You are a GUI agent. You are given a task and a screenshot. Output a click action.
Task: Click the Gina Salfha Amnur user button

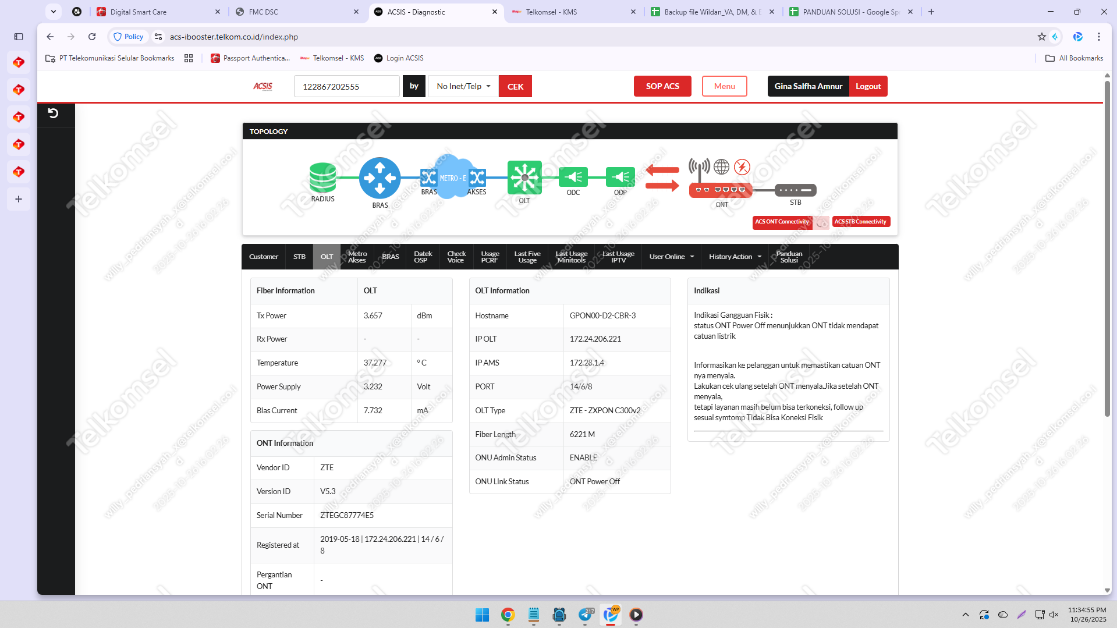pyautogui.click(x=808, y=86)
